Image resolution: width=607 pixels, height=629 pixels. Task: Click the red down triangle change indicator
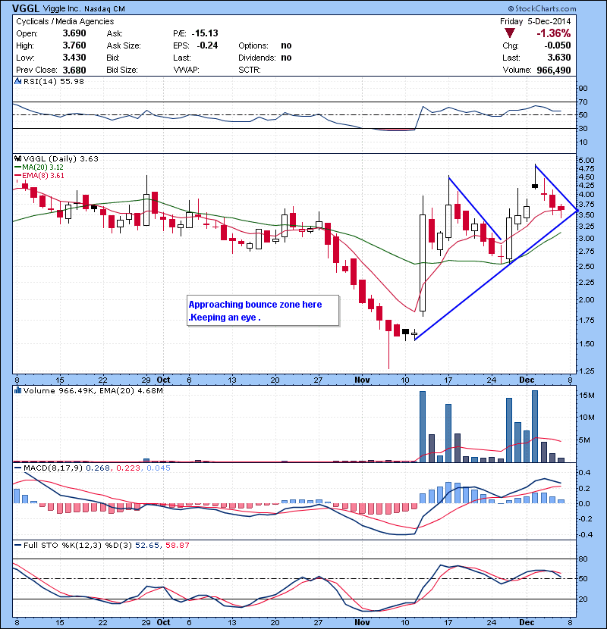point(509,33)
